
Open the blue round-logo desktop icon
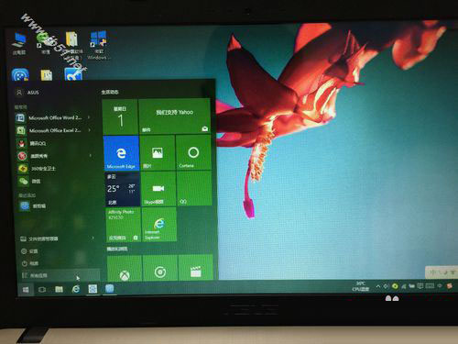tap(20, 75)
